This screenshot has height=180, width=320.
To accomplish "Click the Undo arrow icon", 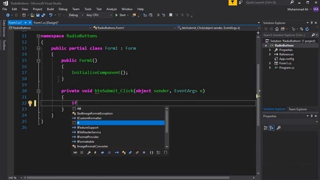I will pos(50,15).
